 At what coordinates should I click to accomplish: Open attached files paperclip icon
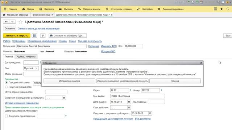(43, 35)
